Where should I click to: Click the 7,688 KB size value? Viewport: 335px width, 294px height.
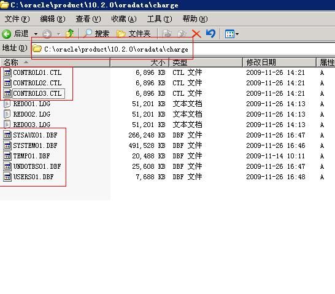point(150,177)
